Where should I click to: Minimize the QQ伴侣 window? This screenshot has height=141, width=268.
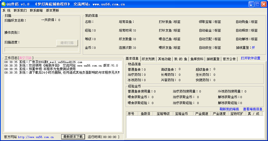point(251,4)
